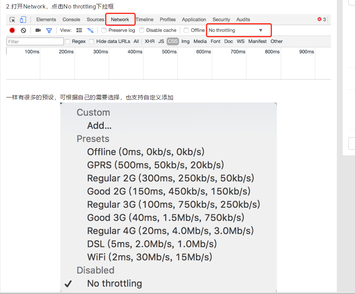Toggle the blue filter funnel icon

click(49, 30)
